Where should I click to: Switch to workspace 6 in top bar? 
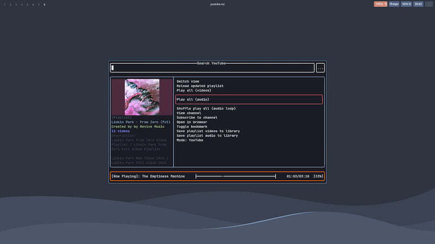coord(33,5)
